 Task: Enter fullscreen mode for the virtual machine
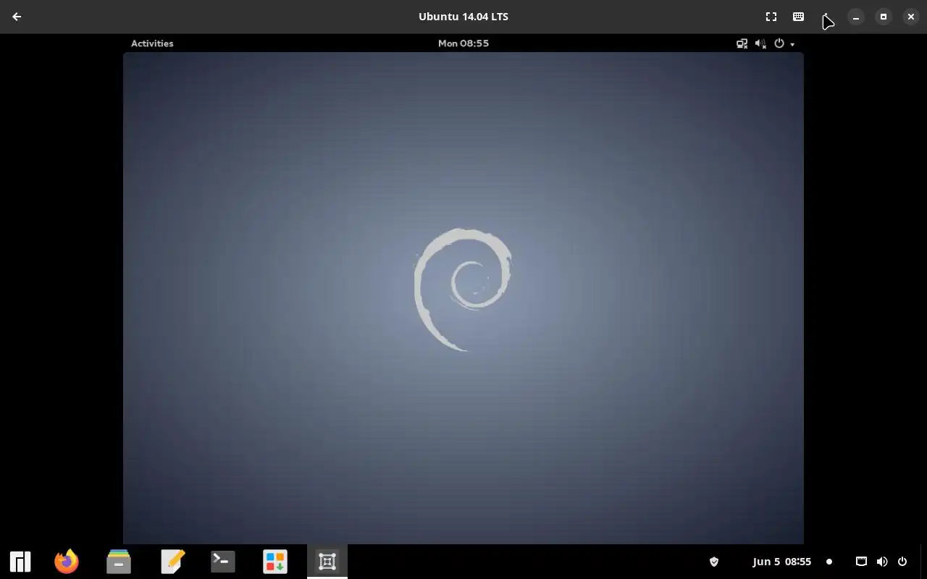[x=771, y=17]
